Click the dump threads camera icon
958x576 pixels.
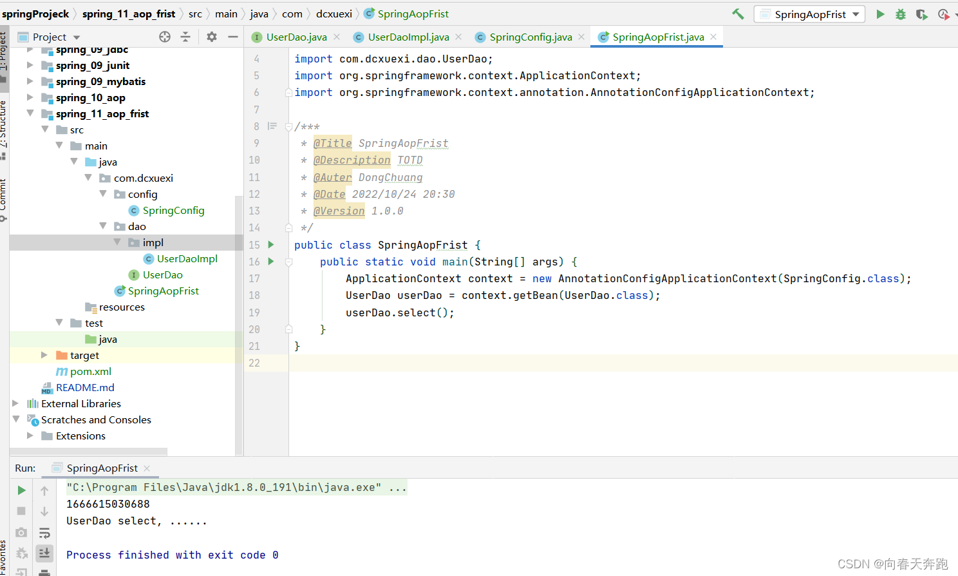pyautogui.click(x=21, y=532)
